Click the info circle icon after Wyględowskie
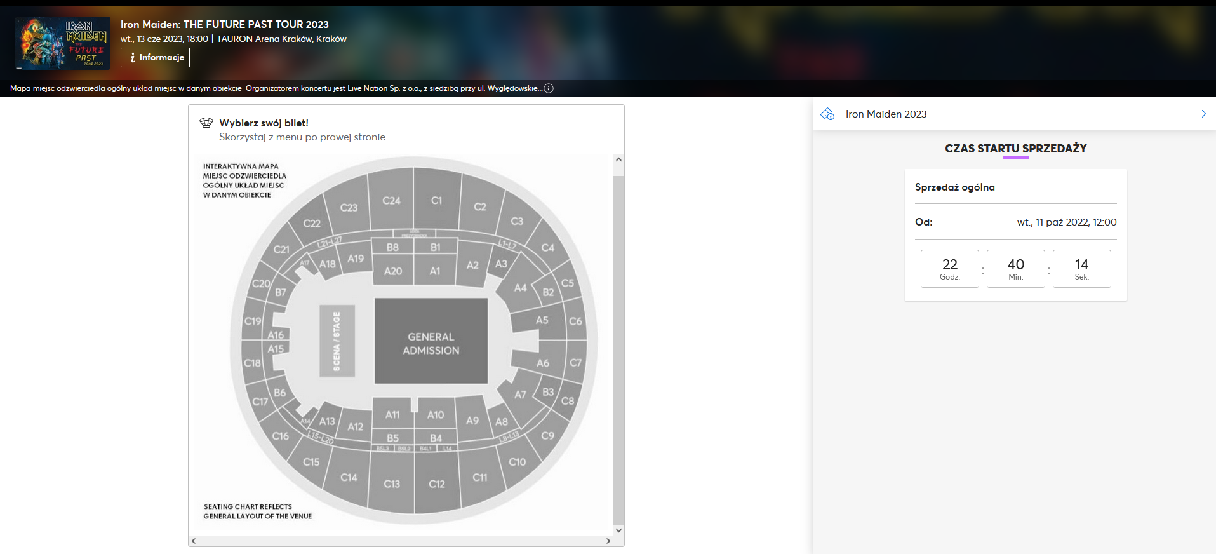The image size is (1216, 554). [549, 88]
